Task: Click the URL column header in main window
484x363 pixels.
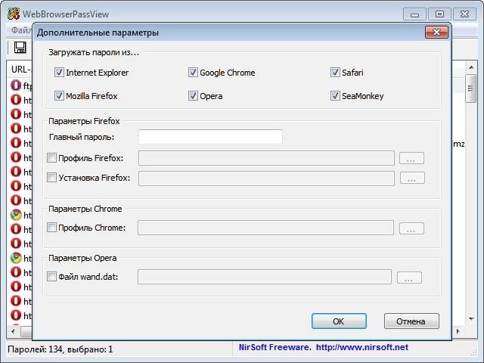Action: [20, 70]
